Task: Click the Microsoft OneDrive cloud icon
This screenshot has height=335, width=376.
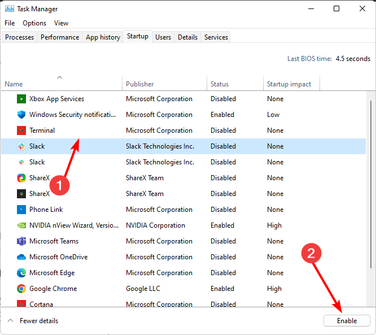Action: click(21, 257)
